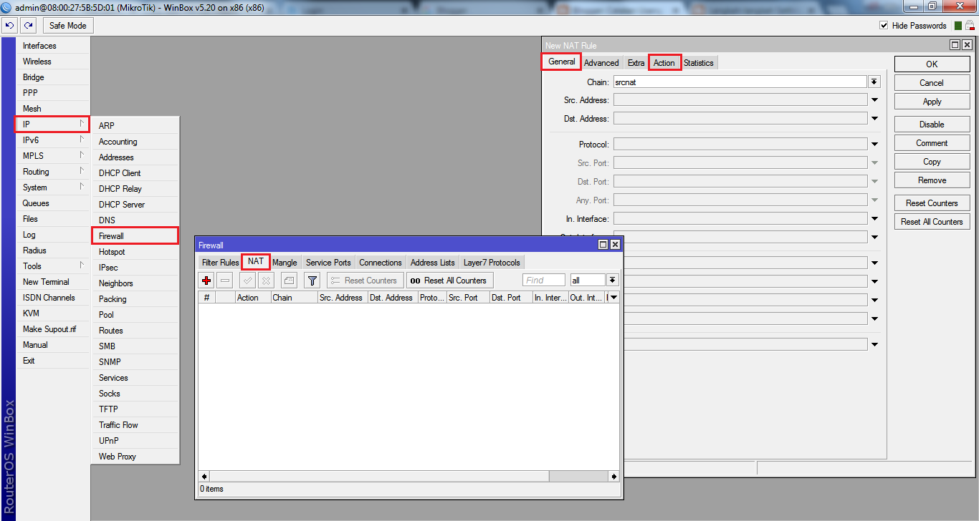Click the padlock icon at top right
Image resolution: width=979 pixels, height=521 pixels.
969,25
